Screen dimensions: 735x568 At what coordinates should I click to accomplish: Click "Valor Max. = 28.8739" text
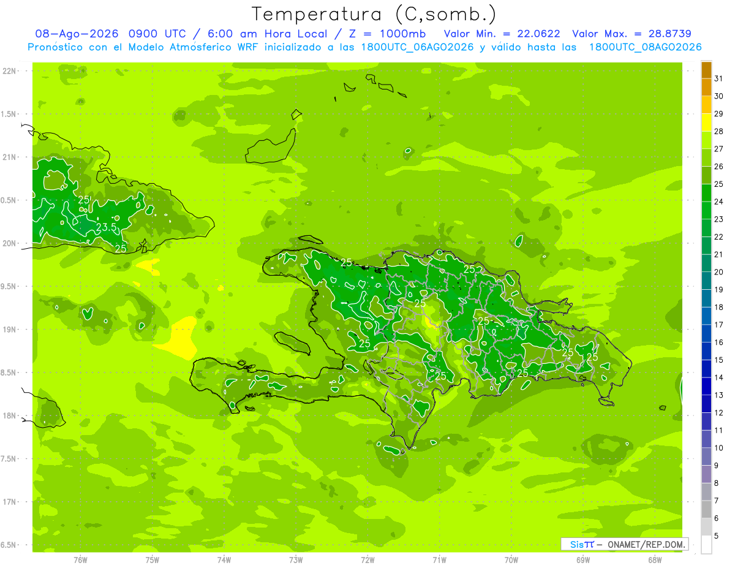click(x=631, y=34)
